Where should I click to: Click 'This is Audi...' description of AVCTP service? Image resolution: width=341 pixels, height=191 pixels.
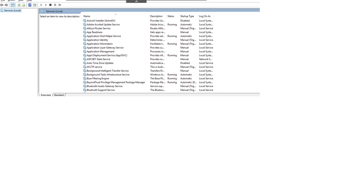[x=157, y=67]
